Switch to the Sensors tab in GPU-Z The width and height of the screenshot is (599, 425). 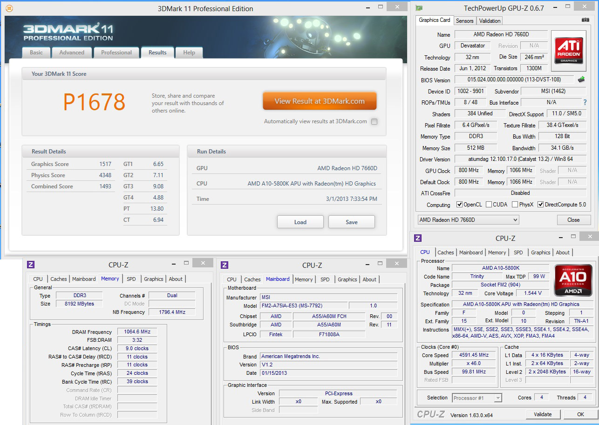(x=464, y=21)
